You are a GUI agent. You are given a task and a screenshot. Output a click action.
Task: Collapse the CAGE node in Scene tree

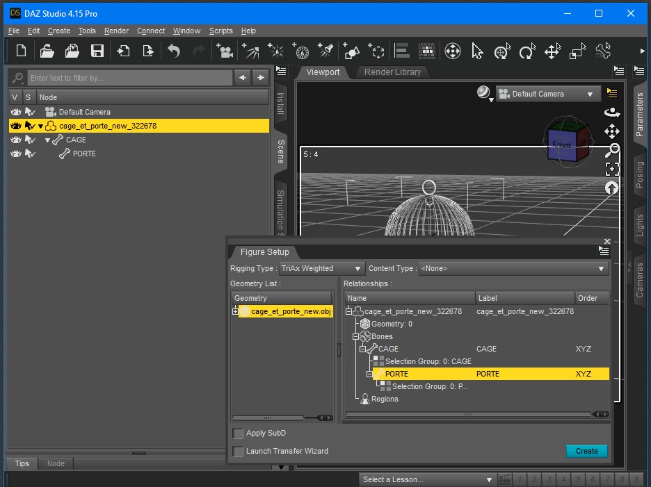pos(48,140)
